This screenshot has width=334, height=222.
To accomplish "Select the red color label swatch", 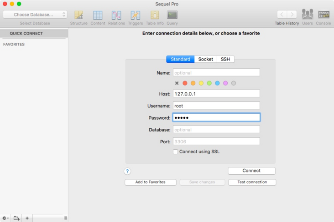I will (x=185, y=83).
